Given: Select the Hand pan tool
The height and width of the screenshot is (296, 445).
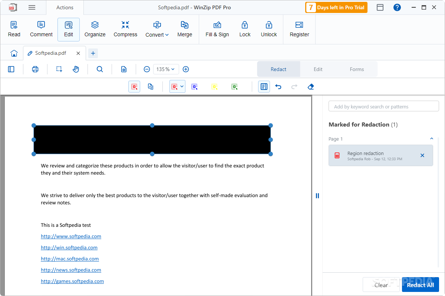Looking at the screenshot, I should click(x=76, y=69).
